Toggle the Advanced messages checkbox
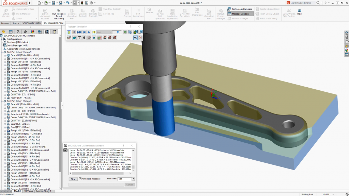This screenshot has height=196, width=349. click(x=80, y=179)
